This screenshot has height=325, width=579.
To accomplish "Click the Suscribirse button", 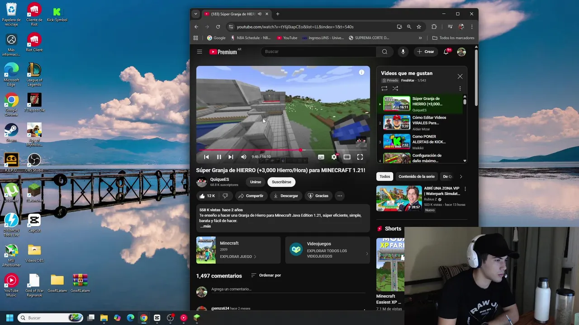I will 281,182.
